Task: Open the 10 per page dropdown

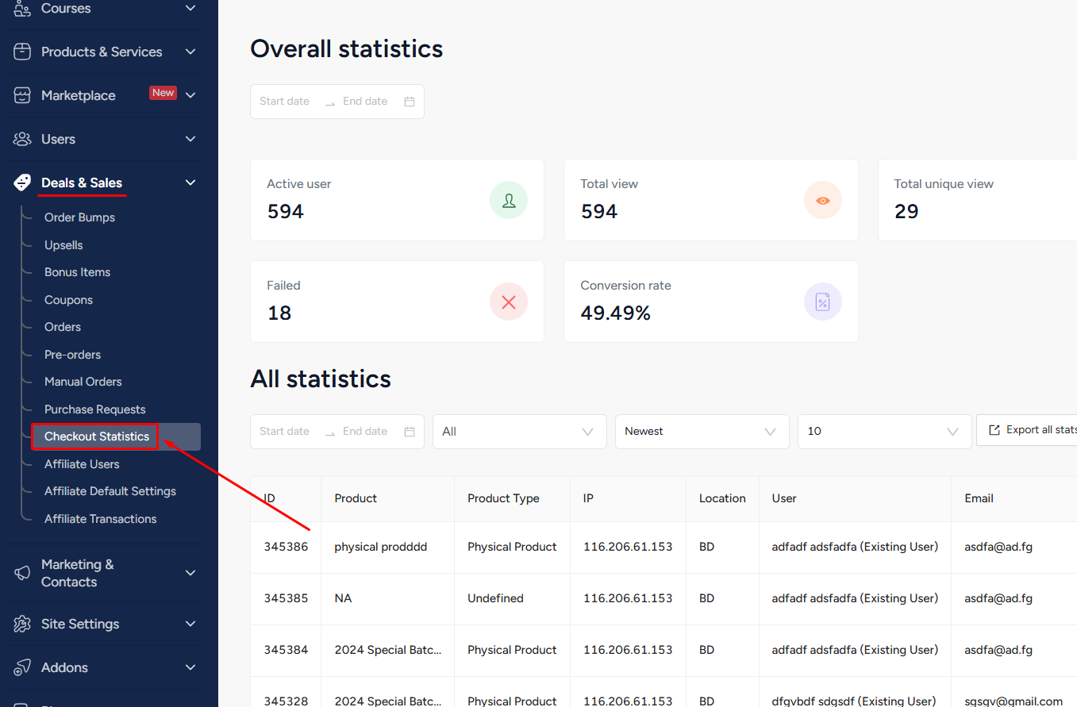Action: pyautogui.click(x=885, y=432)
